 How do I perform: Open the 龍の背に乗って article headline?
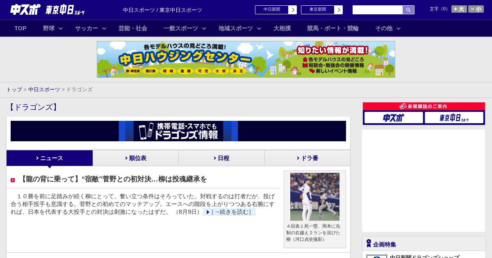[113, 179]
